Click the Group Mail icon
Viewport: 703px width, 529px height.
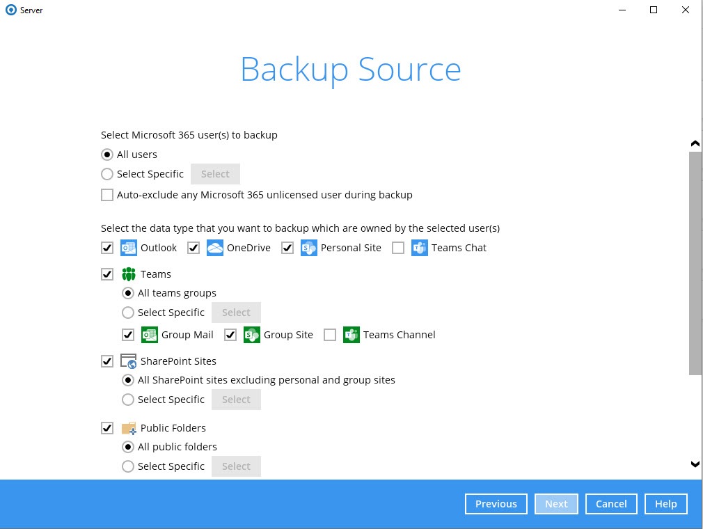150,335
